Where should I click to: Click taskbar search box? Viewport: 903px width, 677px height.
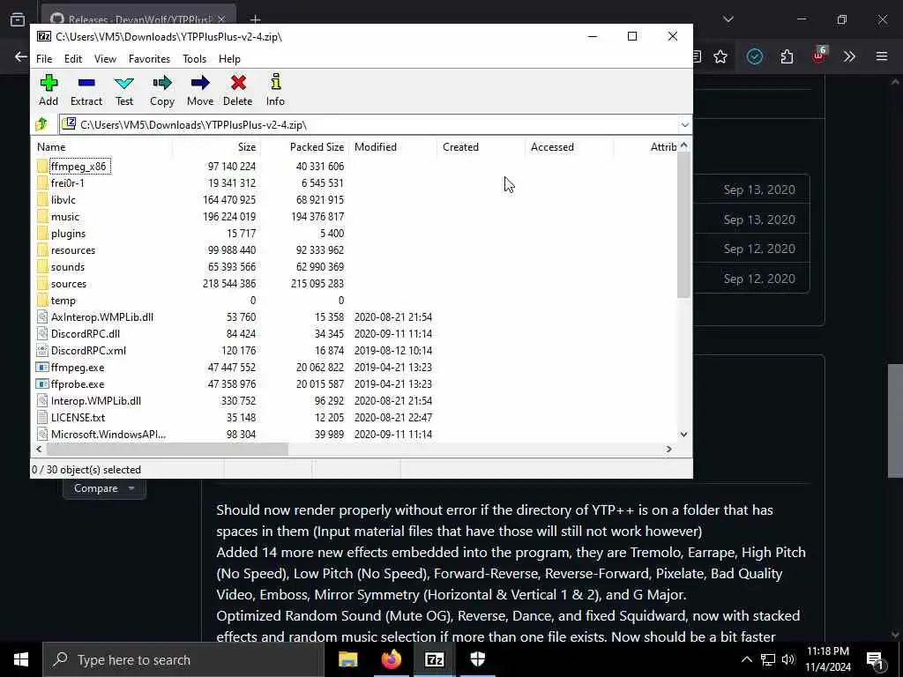coord(183,659)
